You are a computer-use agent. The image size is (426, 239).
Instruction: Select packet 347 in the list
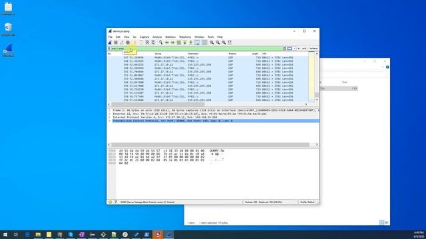tap(208, 58)
